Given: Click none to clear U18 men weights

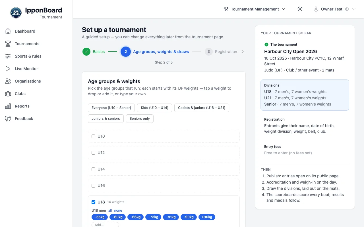Looking at the screenshot, I should tap(118, 211).
